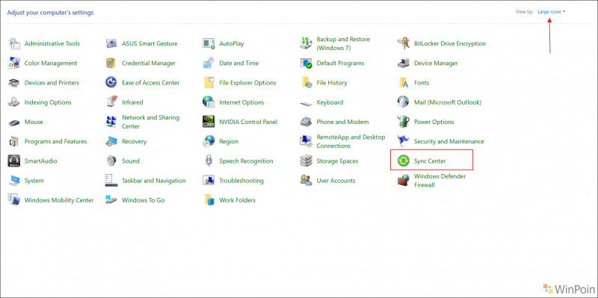Open File Explorer Options icon
The width and height of the screenshot is (598, 298).
(x=209, y=83)
